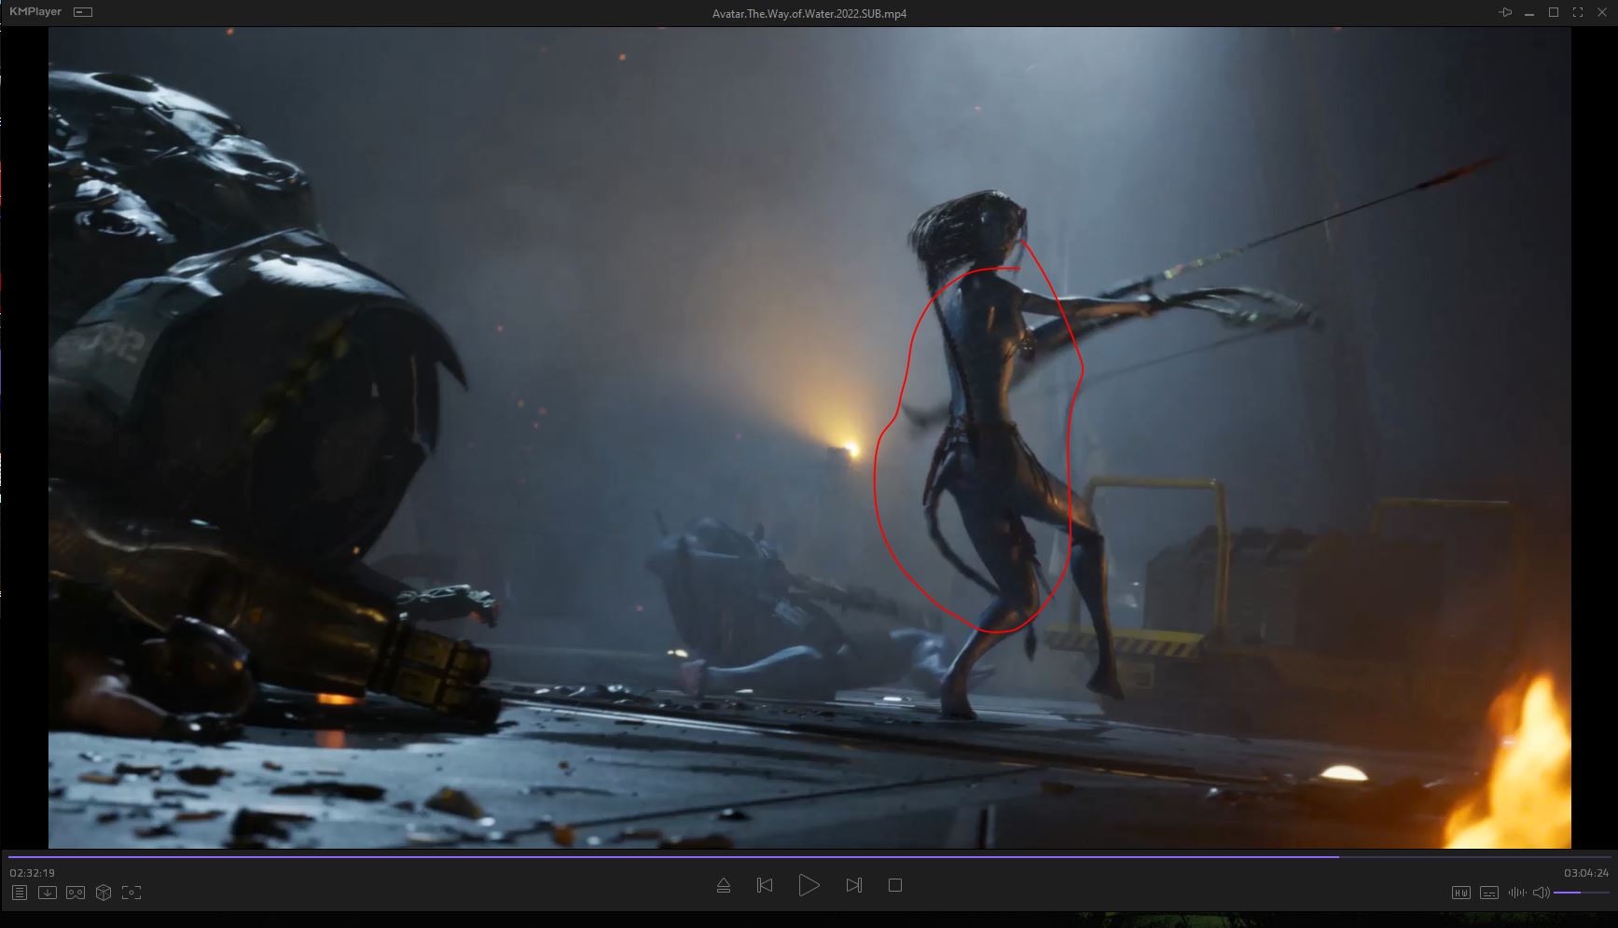
Task: Enable VR mode with goggles icon
Action: tap(76, 893)
